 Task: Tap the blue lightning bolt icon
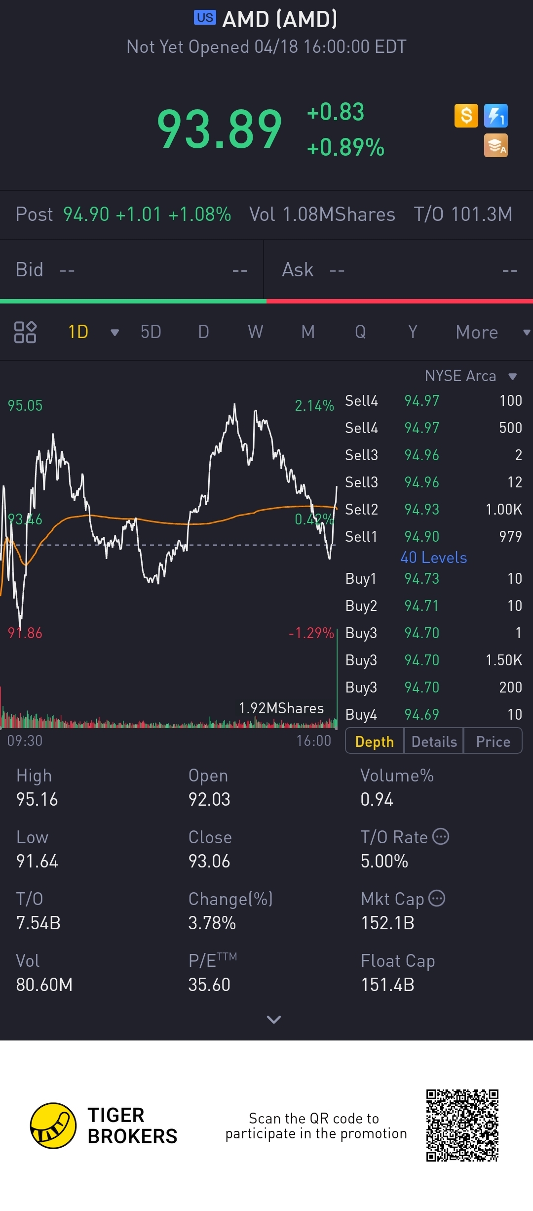click(x=496, y=116)
